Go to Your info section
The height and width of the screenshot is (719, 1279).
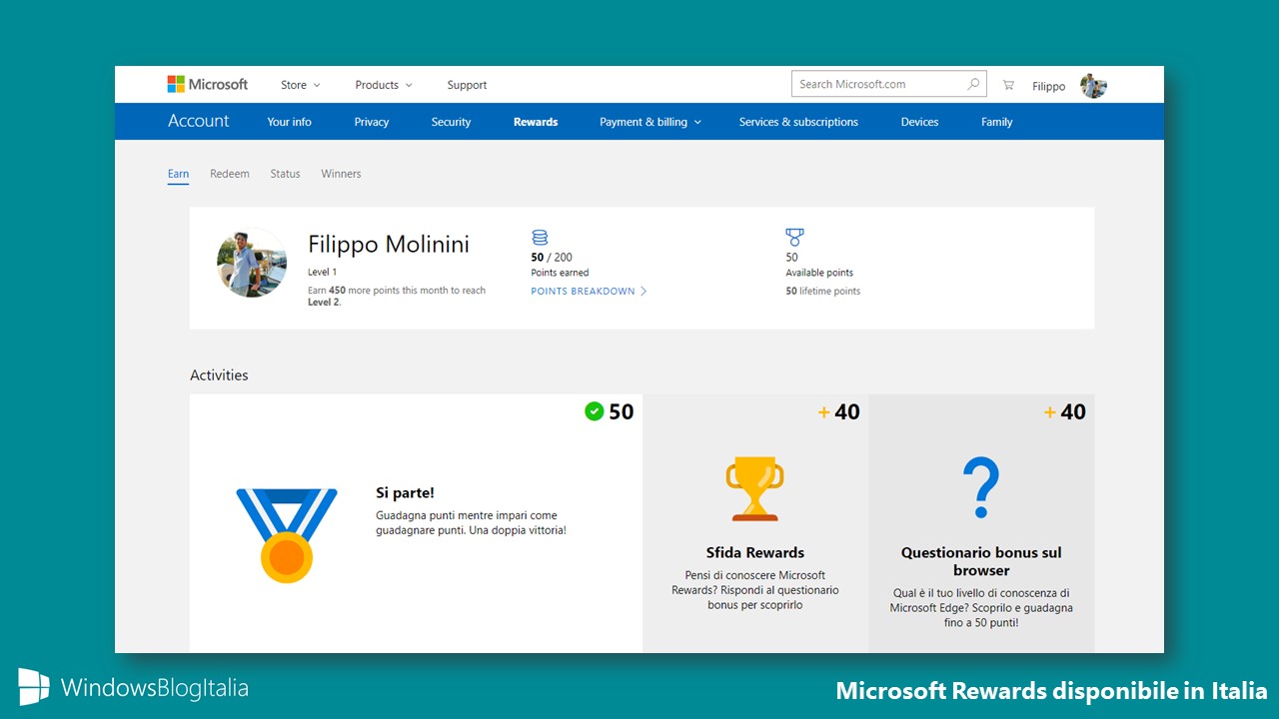tap(290, 122)
